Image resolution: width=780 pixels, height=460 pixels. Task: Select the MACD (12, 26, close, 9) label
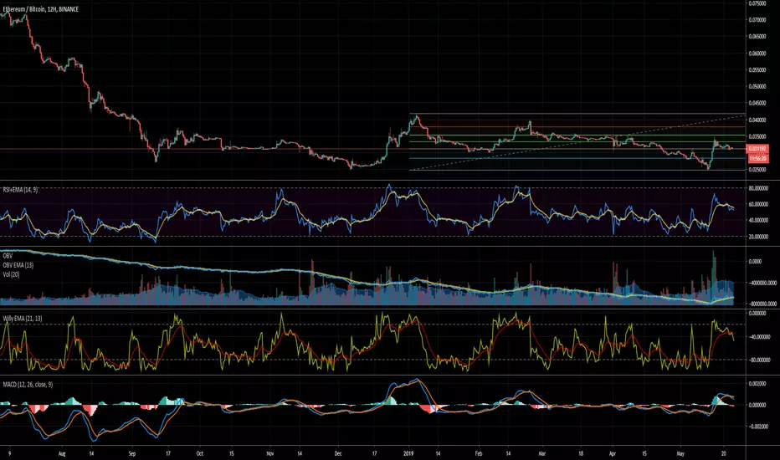(x=28, y=385)
